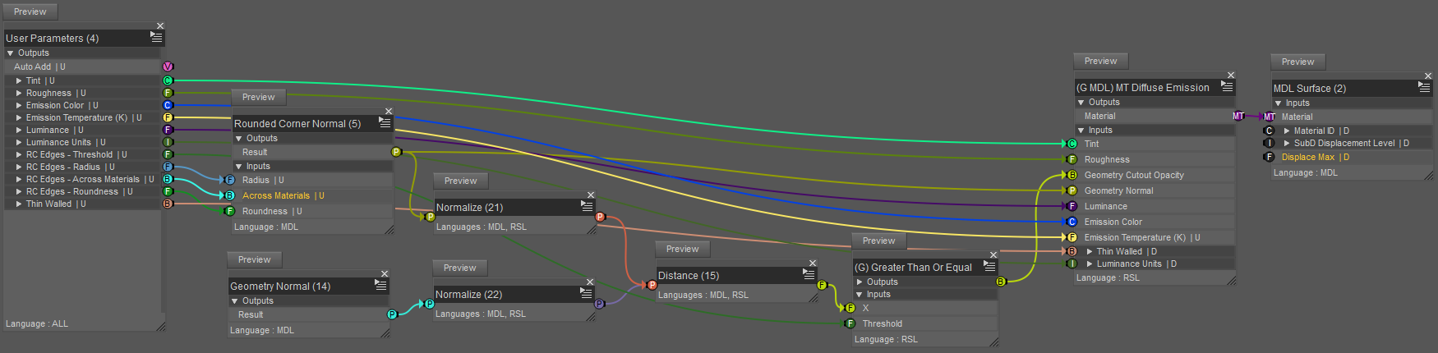Screen dimensions: 1438x353
Task: Expand Material ID on MDL Surface node
Action: pyautogui.click(x=1287, y=131)
